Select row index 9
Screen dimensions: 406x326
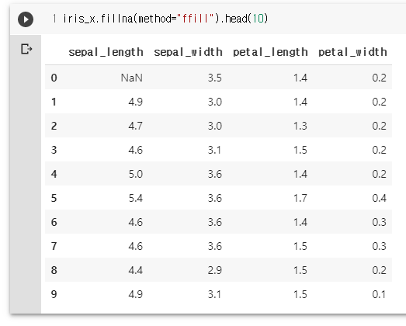54,294
